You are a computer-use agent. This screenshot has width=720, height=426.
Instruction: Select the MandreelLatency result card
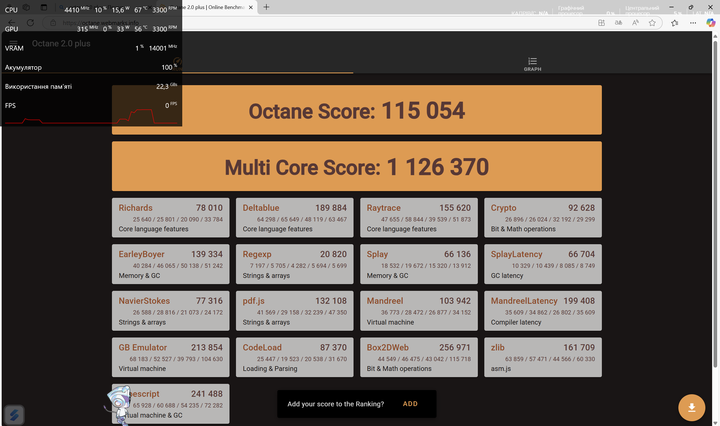543,311
